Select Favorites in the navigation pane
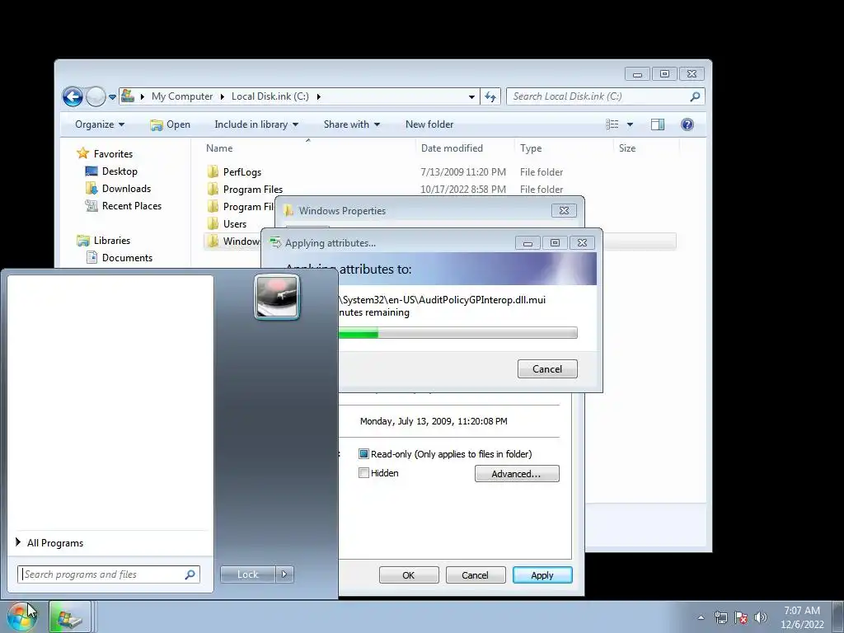This screenshot has height=633, width=844. [x=105, y=154]
